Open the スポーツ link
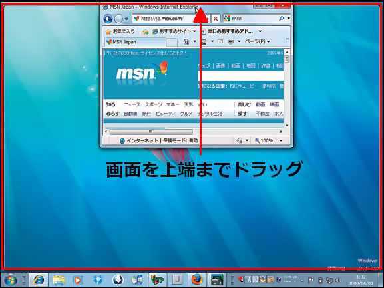This screenshot has width=384, height=288. (154, 104)
